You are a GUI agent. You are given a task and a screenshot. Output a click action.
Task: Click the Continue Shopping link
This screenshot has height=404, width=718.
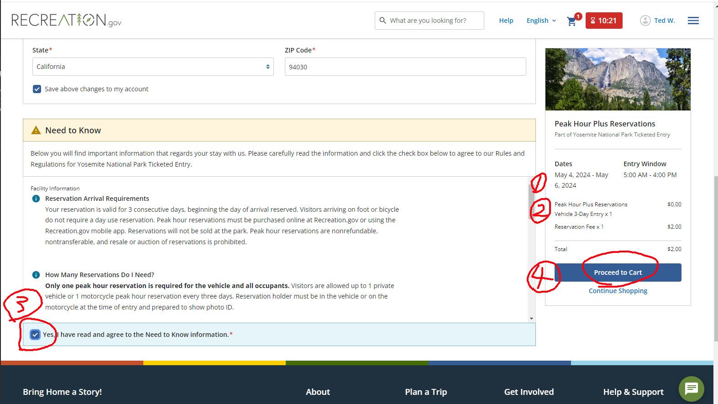click(618, 291)
